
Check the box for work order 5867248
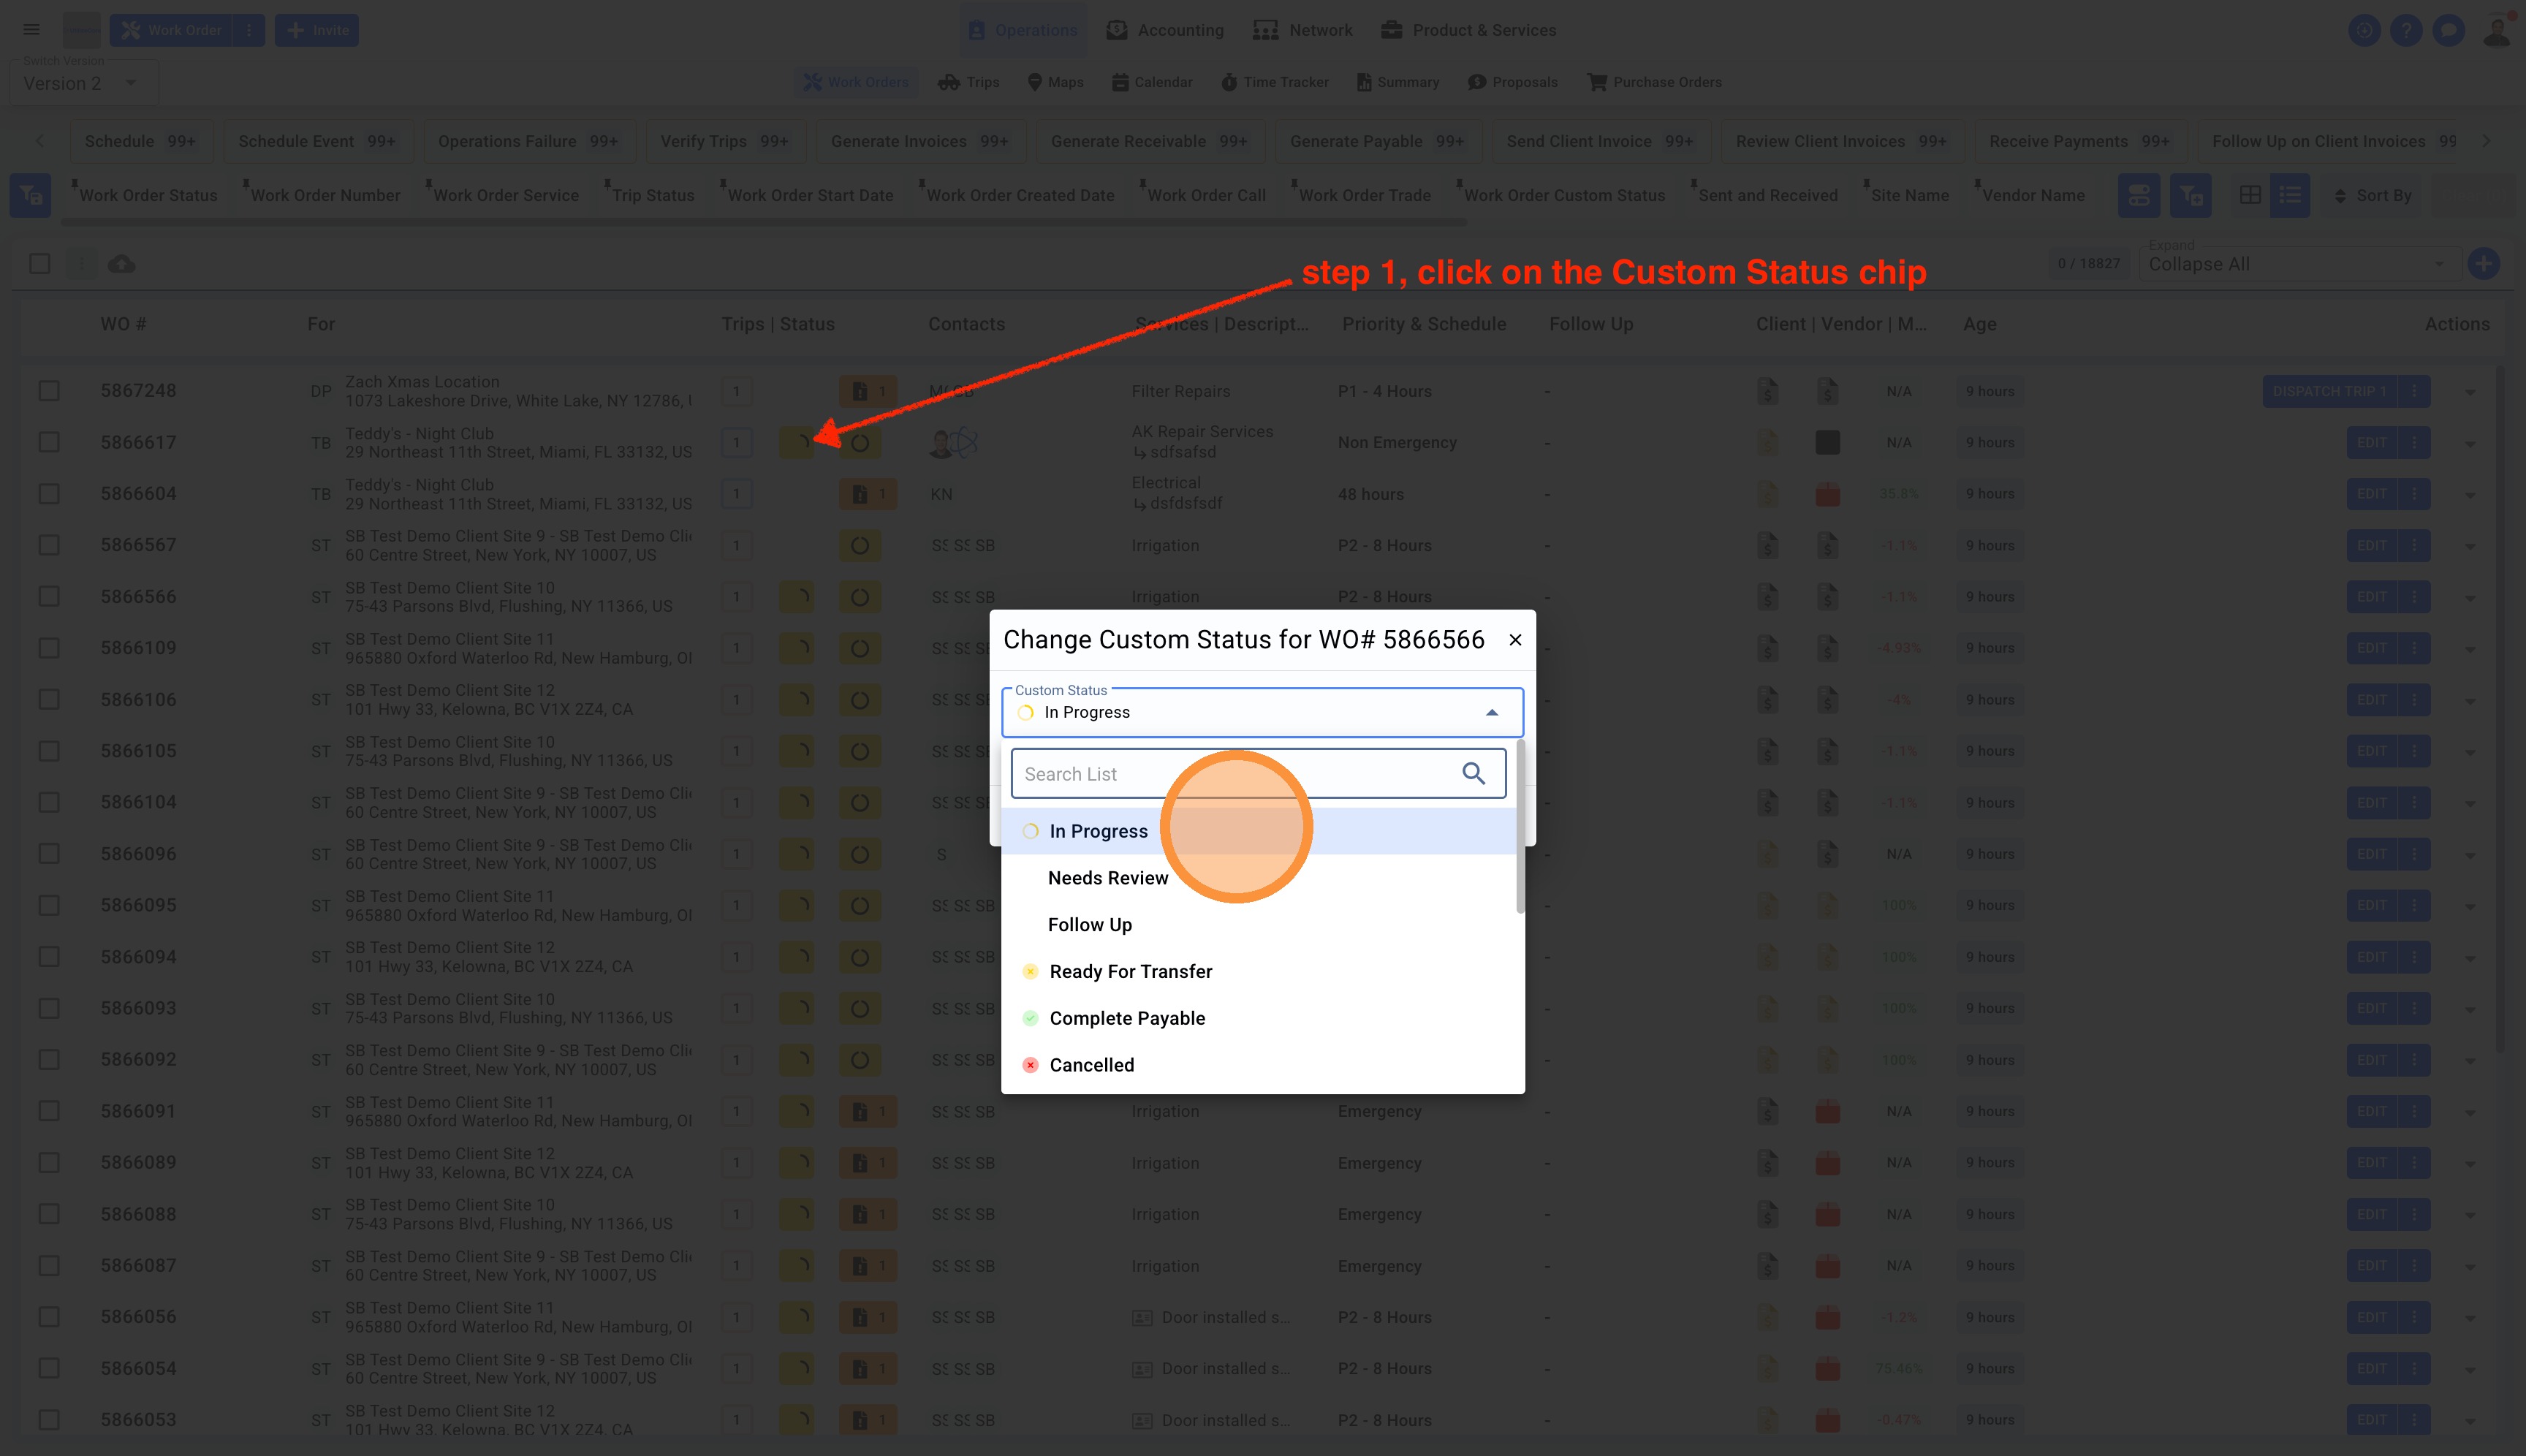point(49,391)
